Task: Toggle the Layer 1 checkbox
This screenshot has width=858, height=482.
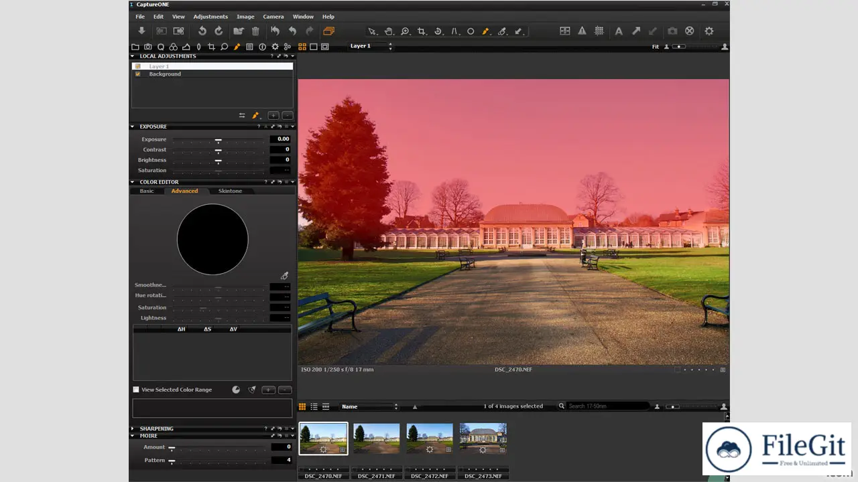Action: click(x=138, y=66)
